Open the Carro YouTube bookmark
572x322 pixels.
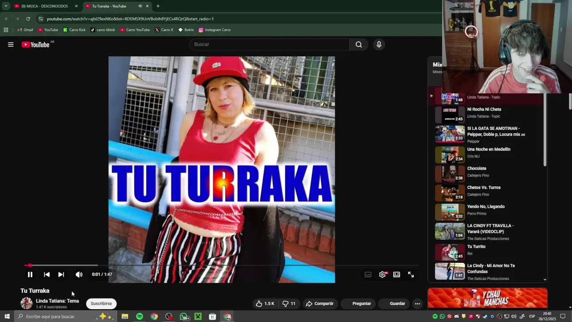[135, 30]
